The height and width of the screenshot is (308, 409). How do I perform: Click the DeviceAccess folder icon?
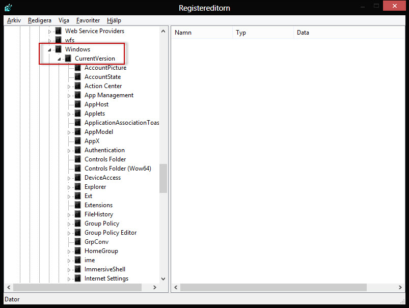[x=78, y=178]
